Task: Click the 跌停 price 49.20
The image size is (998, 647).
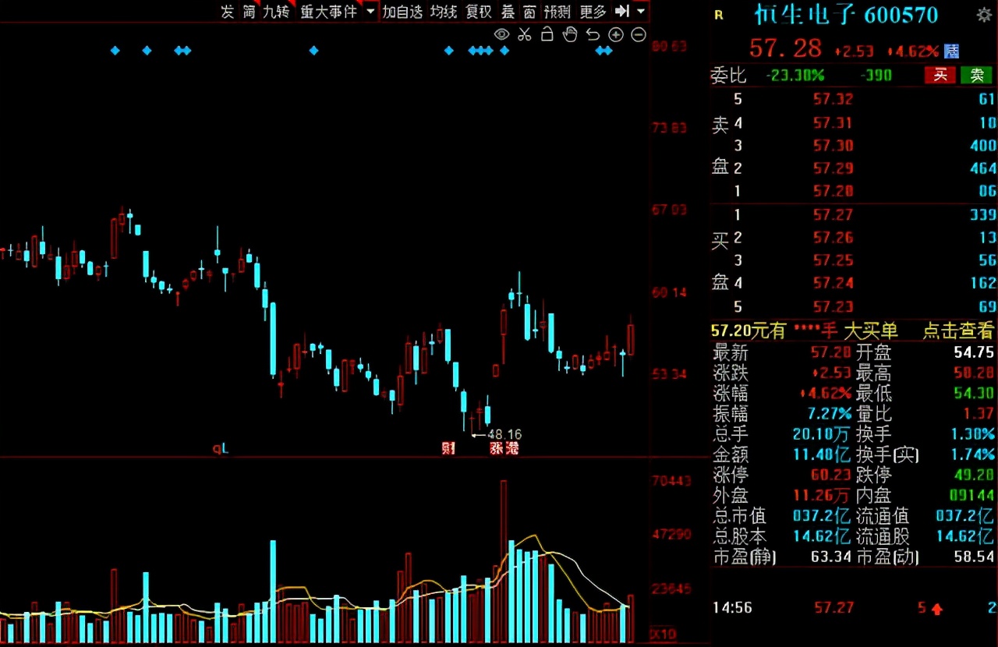Action: [x=974, y=474]
